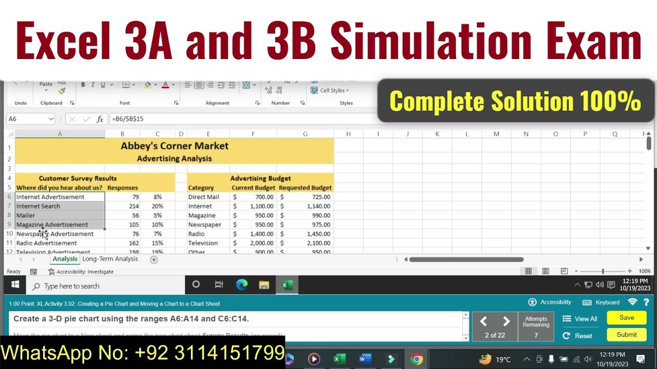Zoom in with the plus button
The height and width of the screenshot is (369, 657).
[x=630, y=271]
